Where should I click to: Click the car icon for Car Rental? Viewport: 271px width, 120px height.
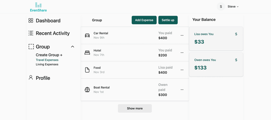pyautogui.click(x=87, y=35)
